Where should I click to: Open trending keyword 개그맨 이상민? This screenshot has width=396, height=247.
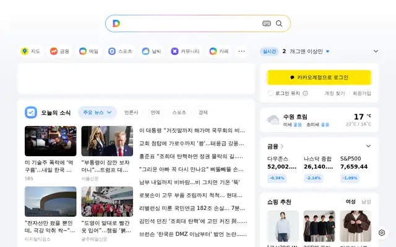(306, 51)
